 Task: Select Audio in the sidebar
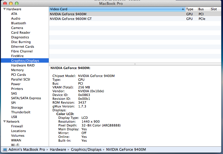pyautogui.click(x=16, y=18)
